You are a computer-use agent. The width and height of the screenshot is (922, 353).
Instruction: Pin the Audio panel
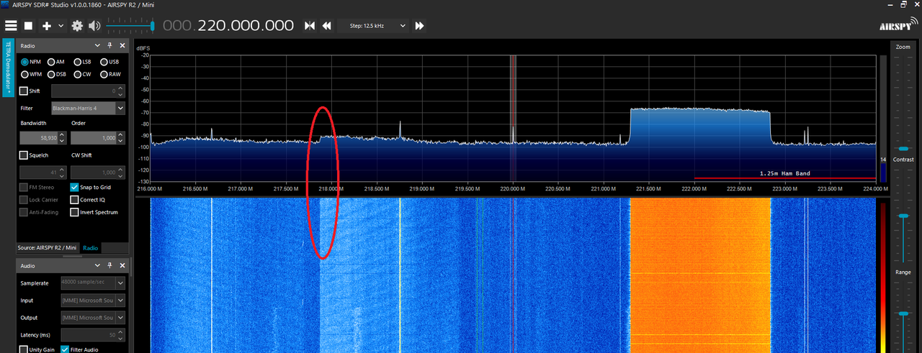110,265
